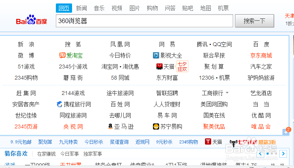Open the 搜狐 link
The width and height of the screenshot is (294, 168).
73,44
